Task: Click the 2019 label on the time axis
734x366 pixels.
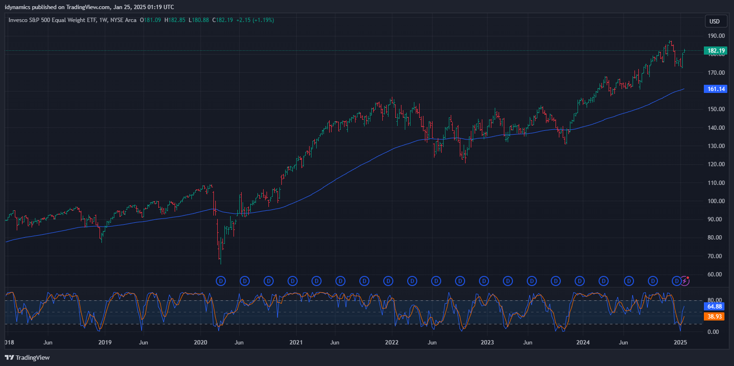Action: click(x=105, y=343)
